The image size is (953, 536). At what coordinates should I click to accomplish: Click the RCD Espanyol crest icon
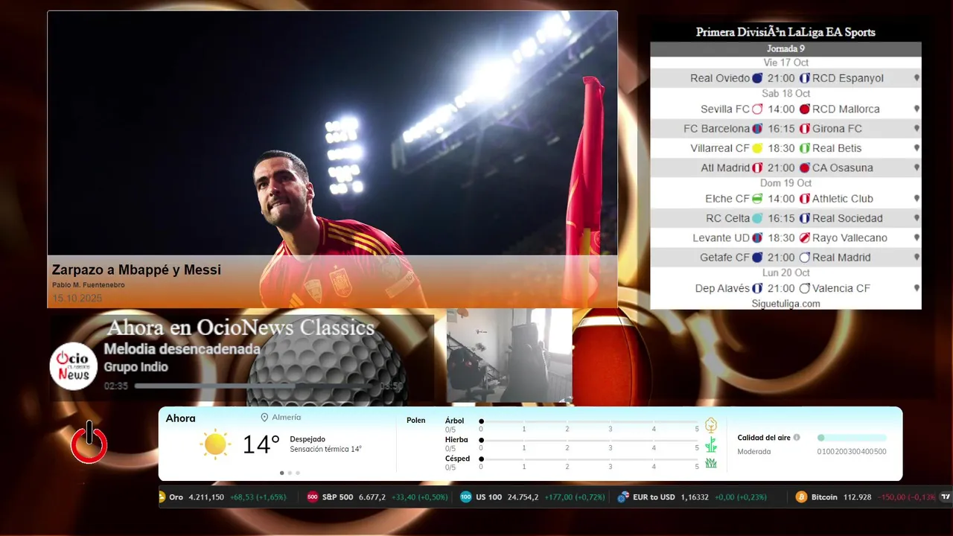805,78
